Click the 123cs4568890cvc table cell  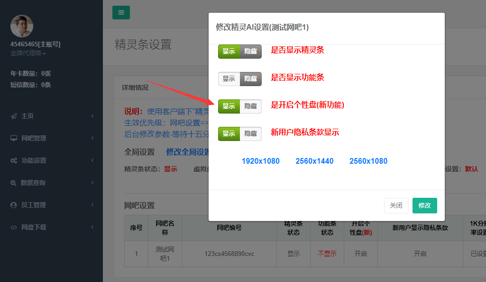[229, 254]
